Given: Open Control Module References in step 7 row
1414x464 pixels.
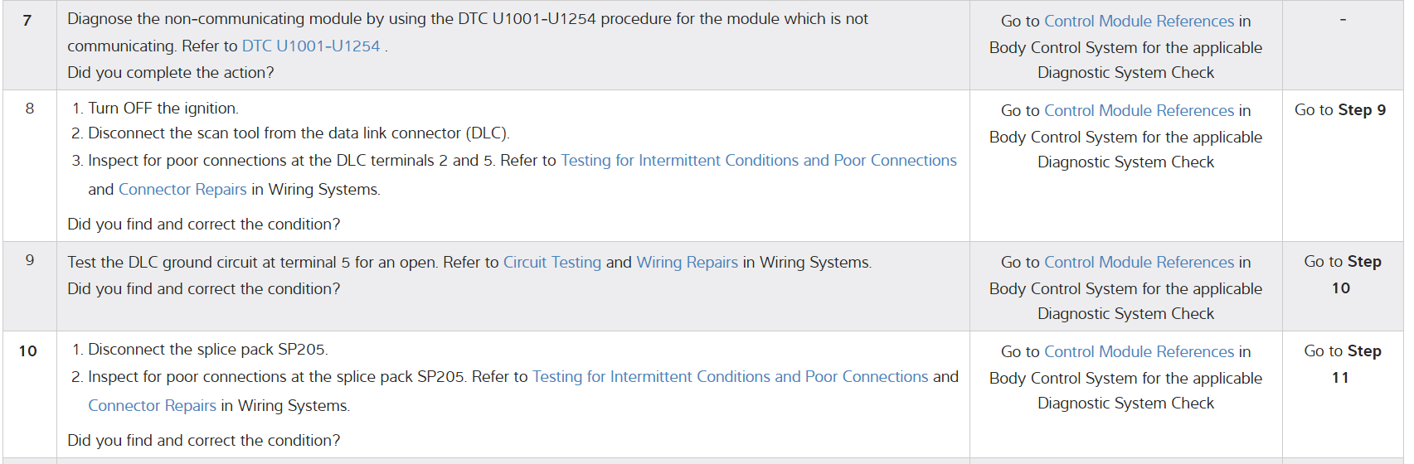Looking at the screenshot, I should point(1139,22).
